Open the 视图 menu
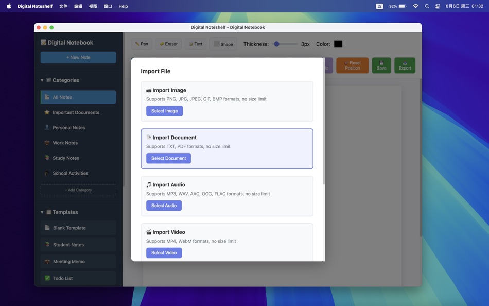The width and height of the screenshot is (489, 306). tap(93, 6)
